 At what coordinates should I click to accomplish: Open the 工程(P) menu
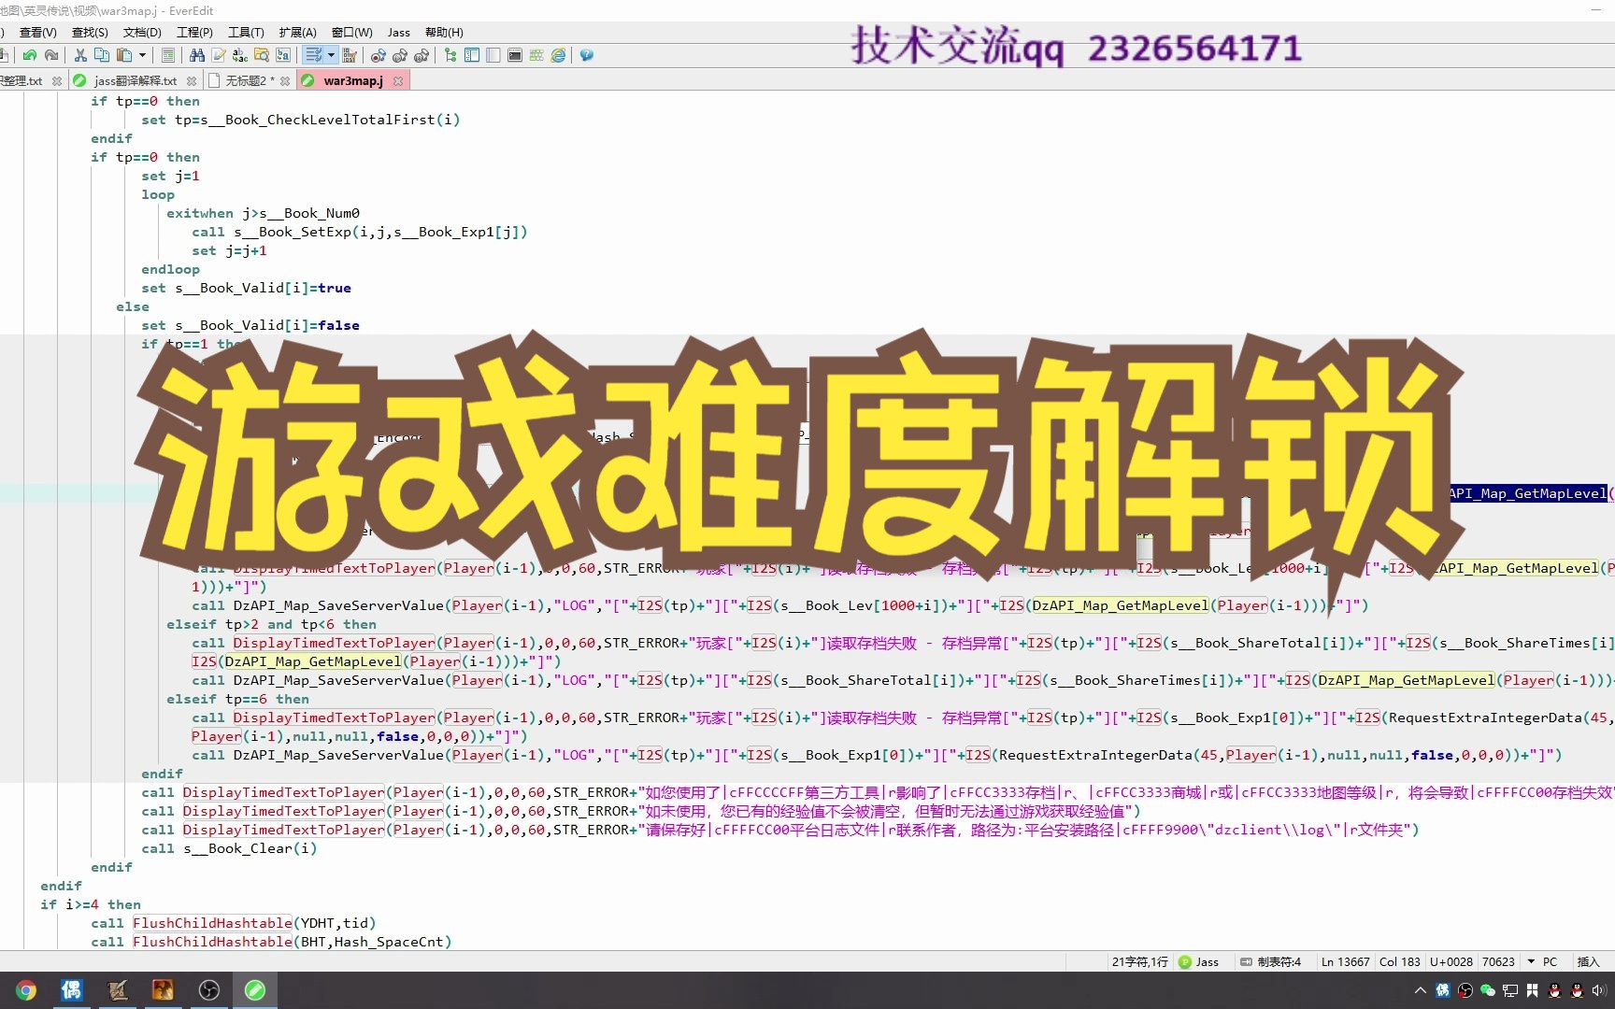point(194,33)
